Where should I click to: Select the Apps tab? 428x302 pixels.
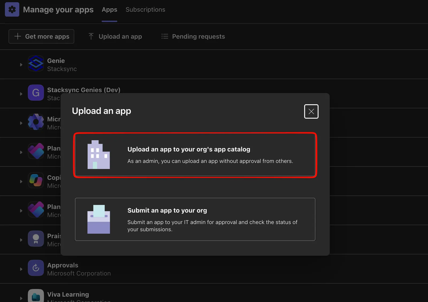click(109, 10)
